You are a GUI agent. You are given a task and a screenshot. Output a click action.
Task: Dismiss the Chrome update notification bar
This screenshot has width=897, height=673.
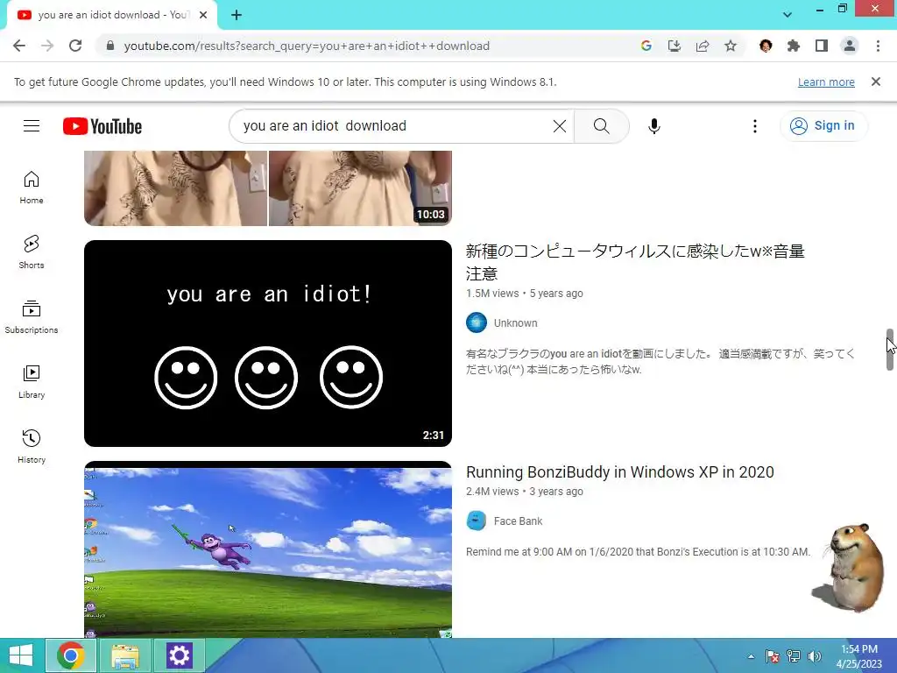pyautogui.click(x=876, y=81)
